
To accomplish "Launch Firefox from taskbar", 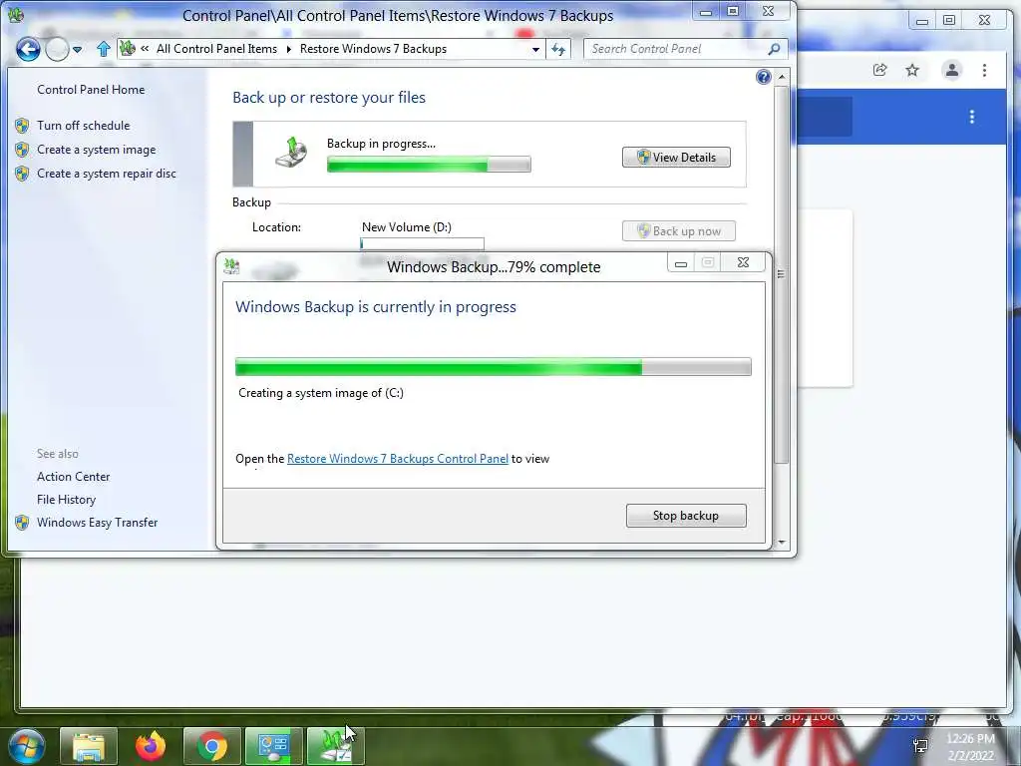I will tap(151, 746).
